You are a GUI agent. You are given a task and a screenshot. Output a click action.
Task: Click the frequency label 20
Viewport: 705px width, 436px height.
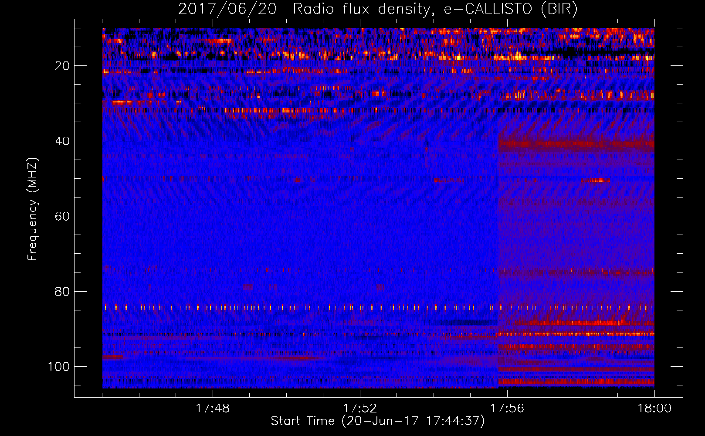tap(62, 66)
